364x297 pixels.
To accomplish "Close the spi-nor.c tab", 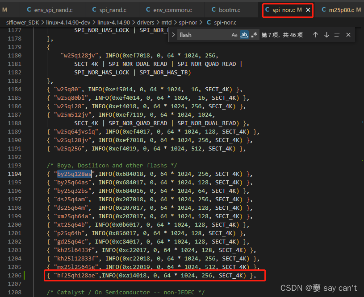I will coord(308,10).
